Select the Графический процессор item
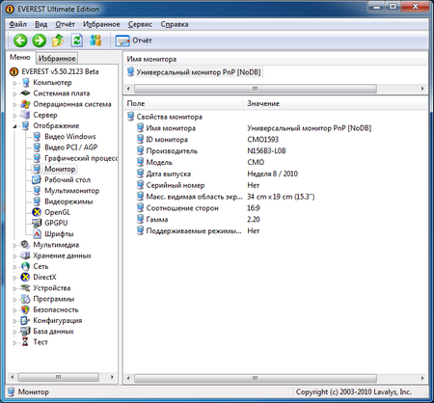The height and width of the screenshot is (403, 434). pyautogui.click(x=81, y=158)
